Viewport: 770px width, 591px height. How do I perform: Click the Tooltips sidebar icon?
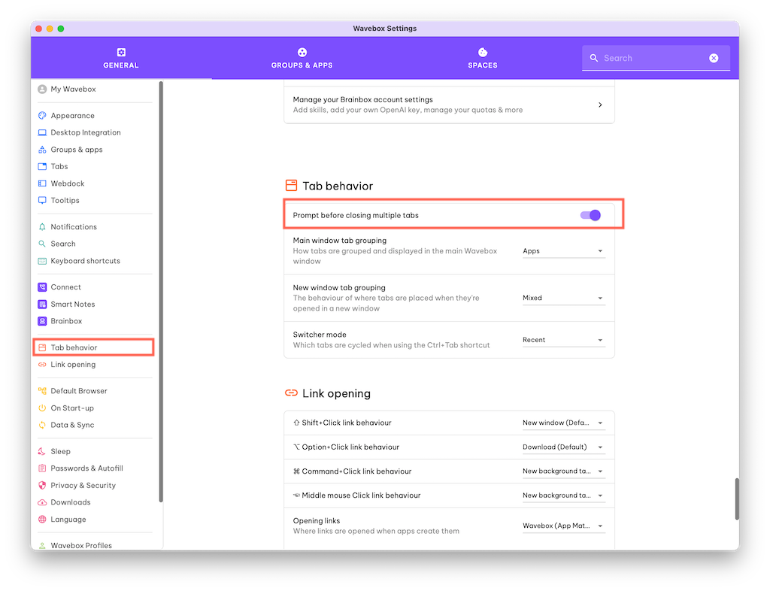pyautogui.click(x=42, y=200)
